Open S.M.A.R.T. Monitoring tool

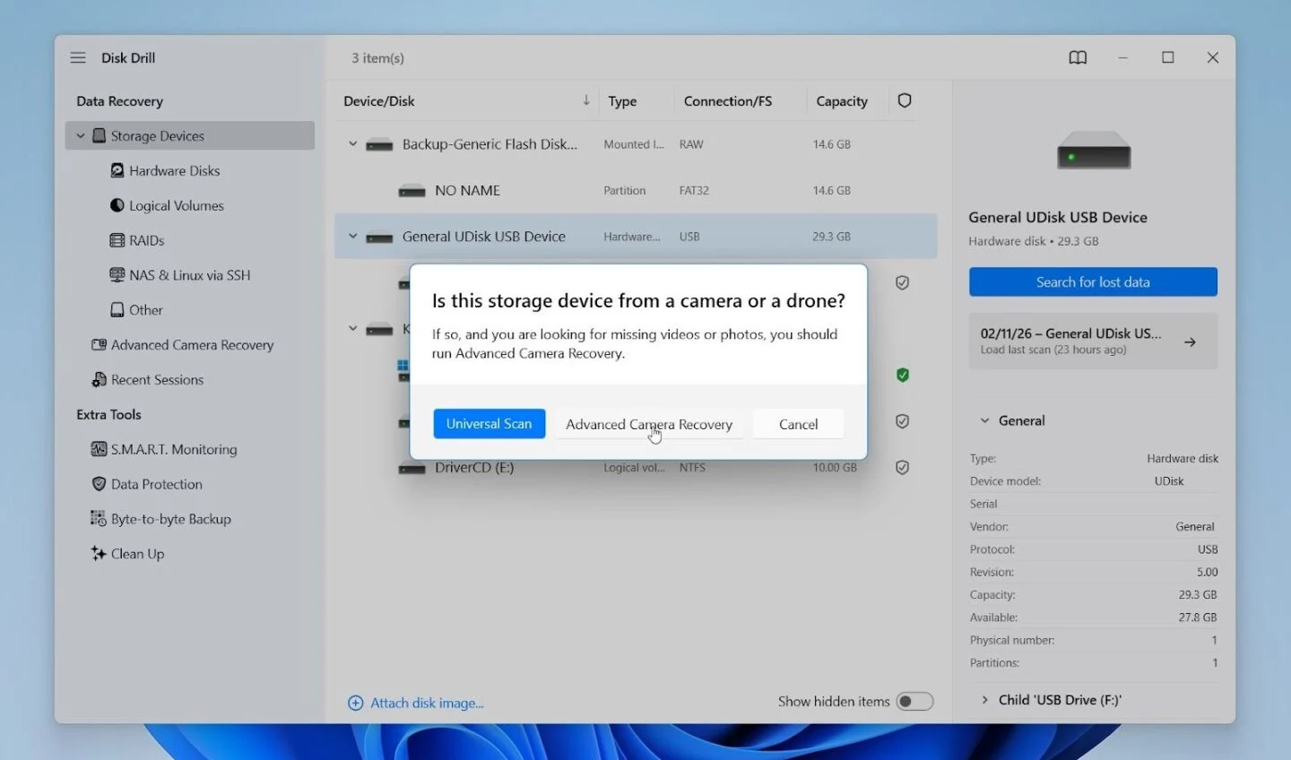(173, 449)
